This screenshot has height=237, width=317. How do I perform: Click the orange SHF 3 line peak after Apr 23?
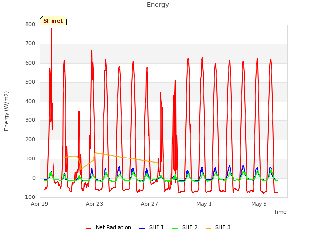point(95,153)
